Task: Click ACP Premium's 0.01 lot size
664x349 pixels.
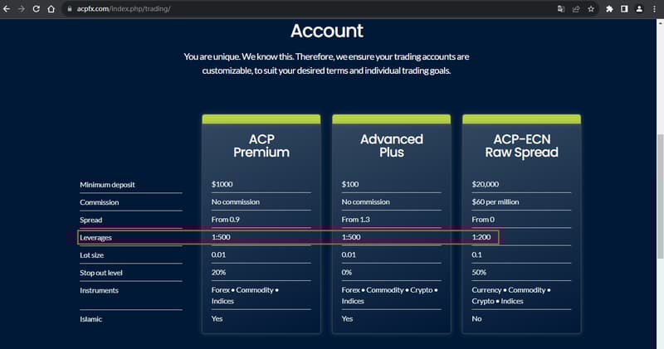Action: [x=218, y=254]
